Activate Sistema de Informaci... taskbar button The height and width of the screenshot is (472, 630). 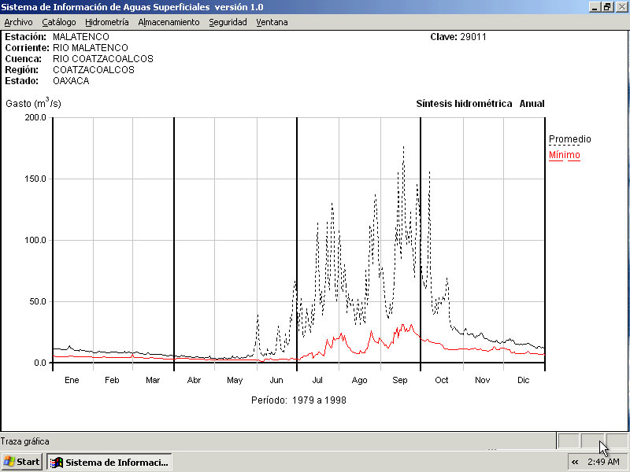tap(109, 462)
